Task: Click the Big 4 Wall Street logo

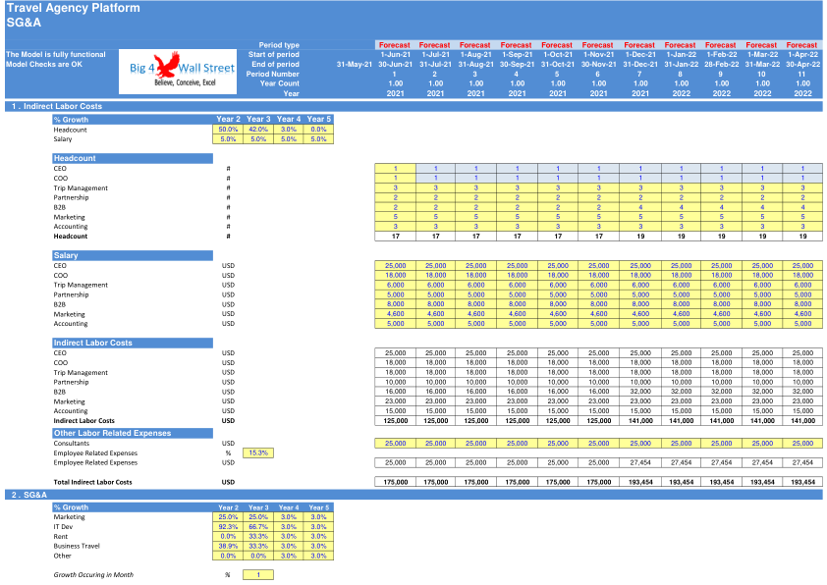Action: tap(178, 72)
